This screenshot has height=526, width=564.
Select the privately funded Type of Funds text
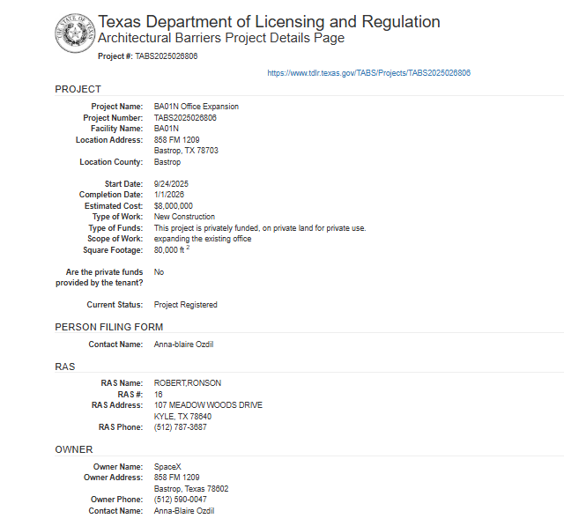coord(260,228)
